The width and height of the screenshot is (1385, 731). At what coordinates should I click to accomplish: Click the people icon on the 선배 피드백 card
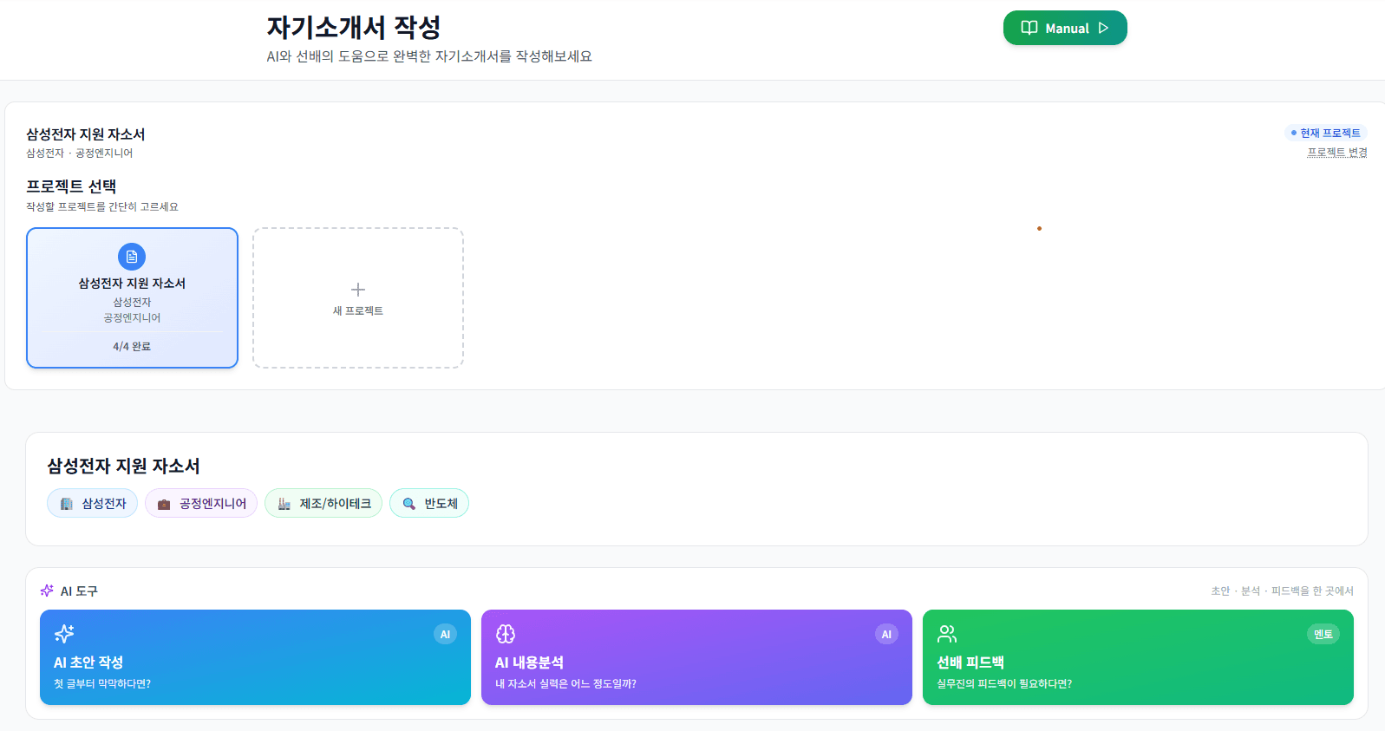(x=949, y=633)
